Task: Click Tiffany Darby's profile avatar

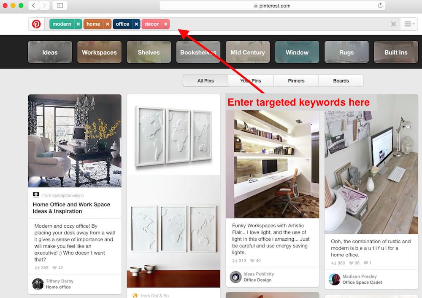Action: tap(38, 284)
